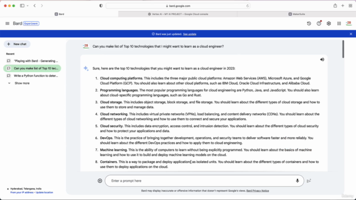Open the Help question mark icon
Screen dimensions: 356x200
click(319, 23)
